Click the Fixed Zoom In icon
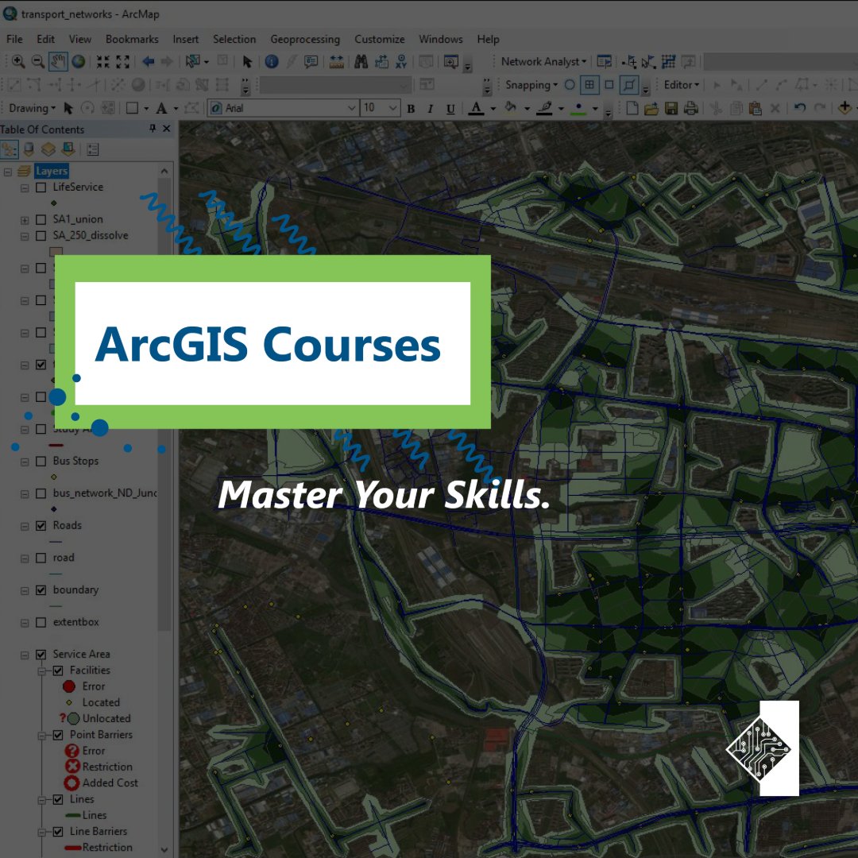858x858 pixels. (102, 61)
